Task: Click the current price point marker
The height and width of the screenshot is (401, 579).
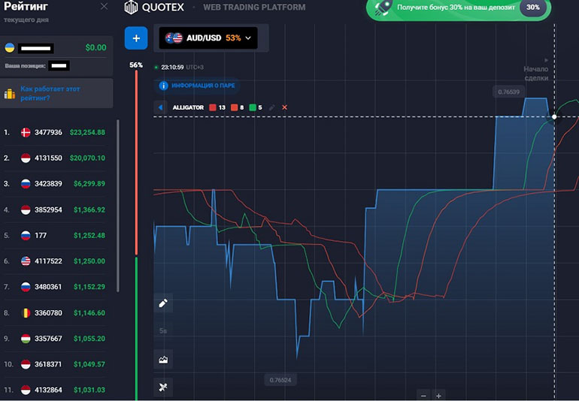Action: click(x=554, y=116)
